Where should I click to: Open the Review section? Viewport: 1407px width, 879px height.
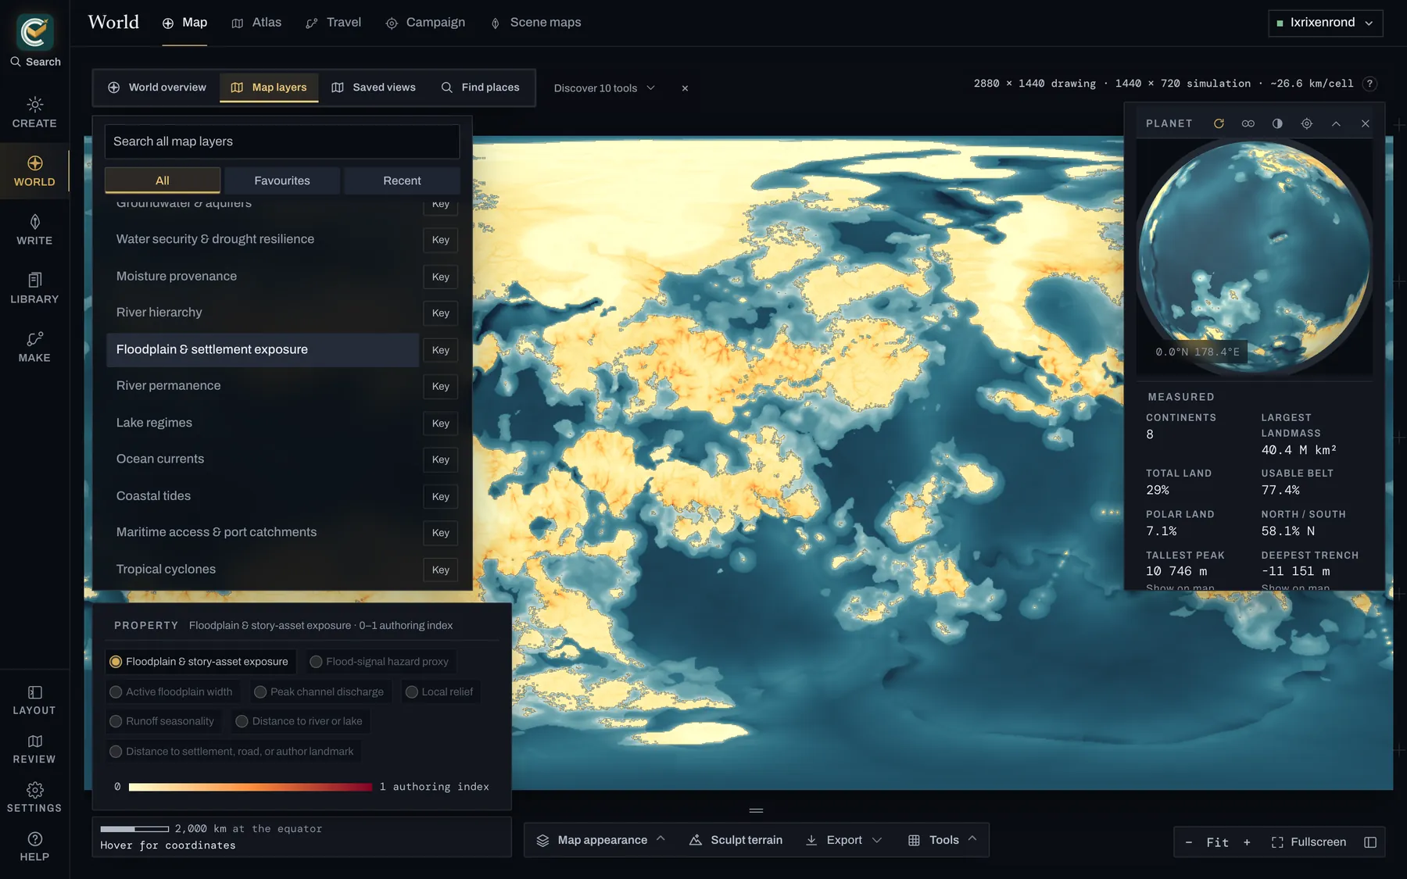tap(34, 749)
